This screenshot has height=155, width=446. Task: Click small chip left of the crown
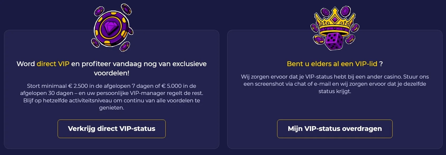click(x=314, y=28)
